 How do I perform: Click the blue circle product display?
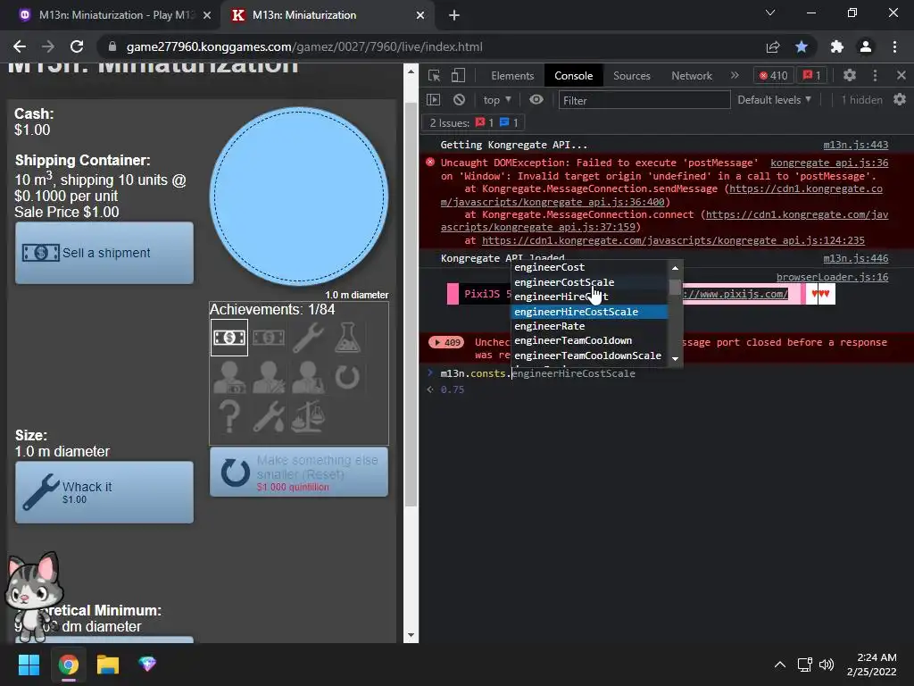[299, 197]
